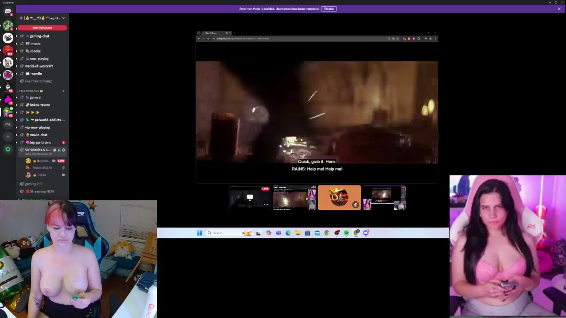The image size is (566, 318).
Task: Expand server name dropdown menu
Action: click(63, 18)
